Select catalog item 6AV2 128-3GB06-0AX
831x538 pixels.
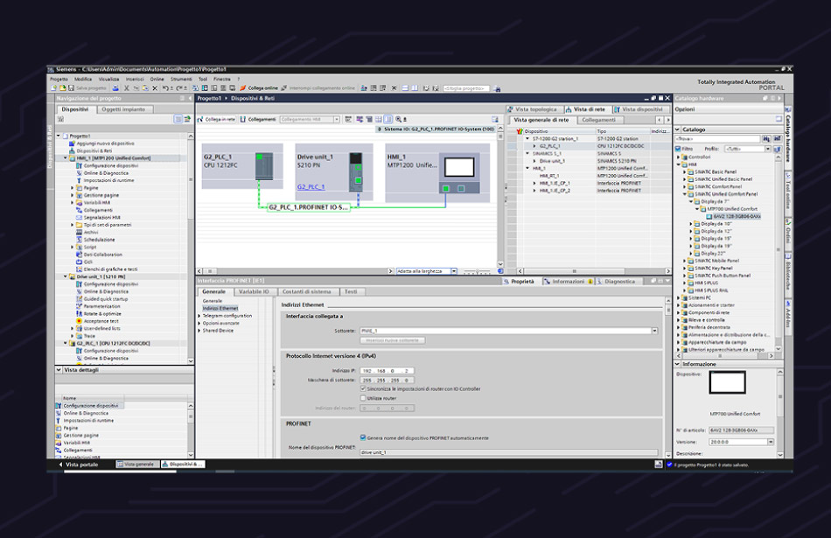(x=737, y=216)
